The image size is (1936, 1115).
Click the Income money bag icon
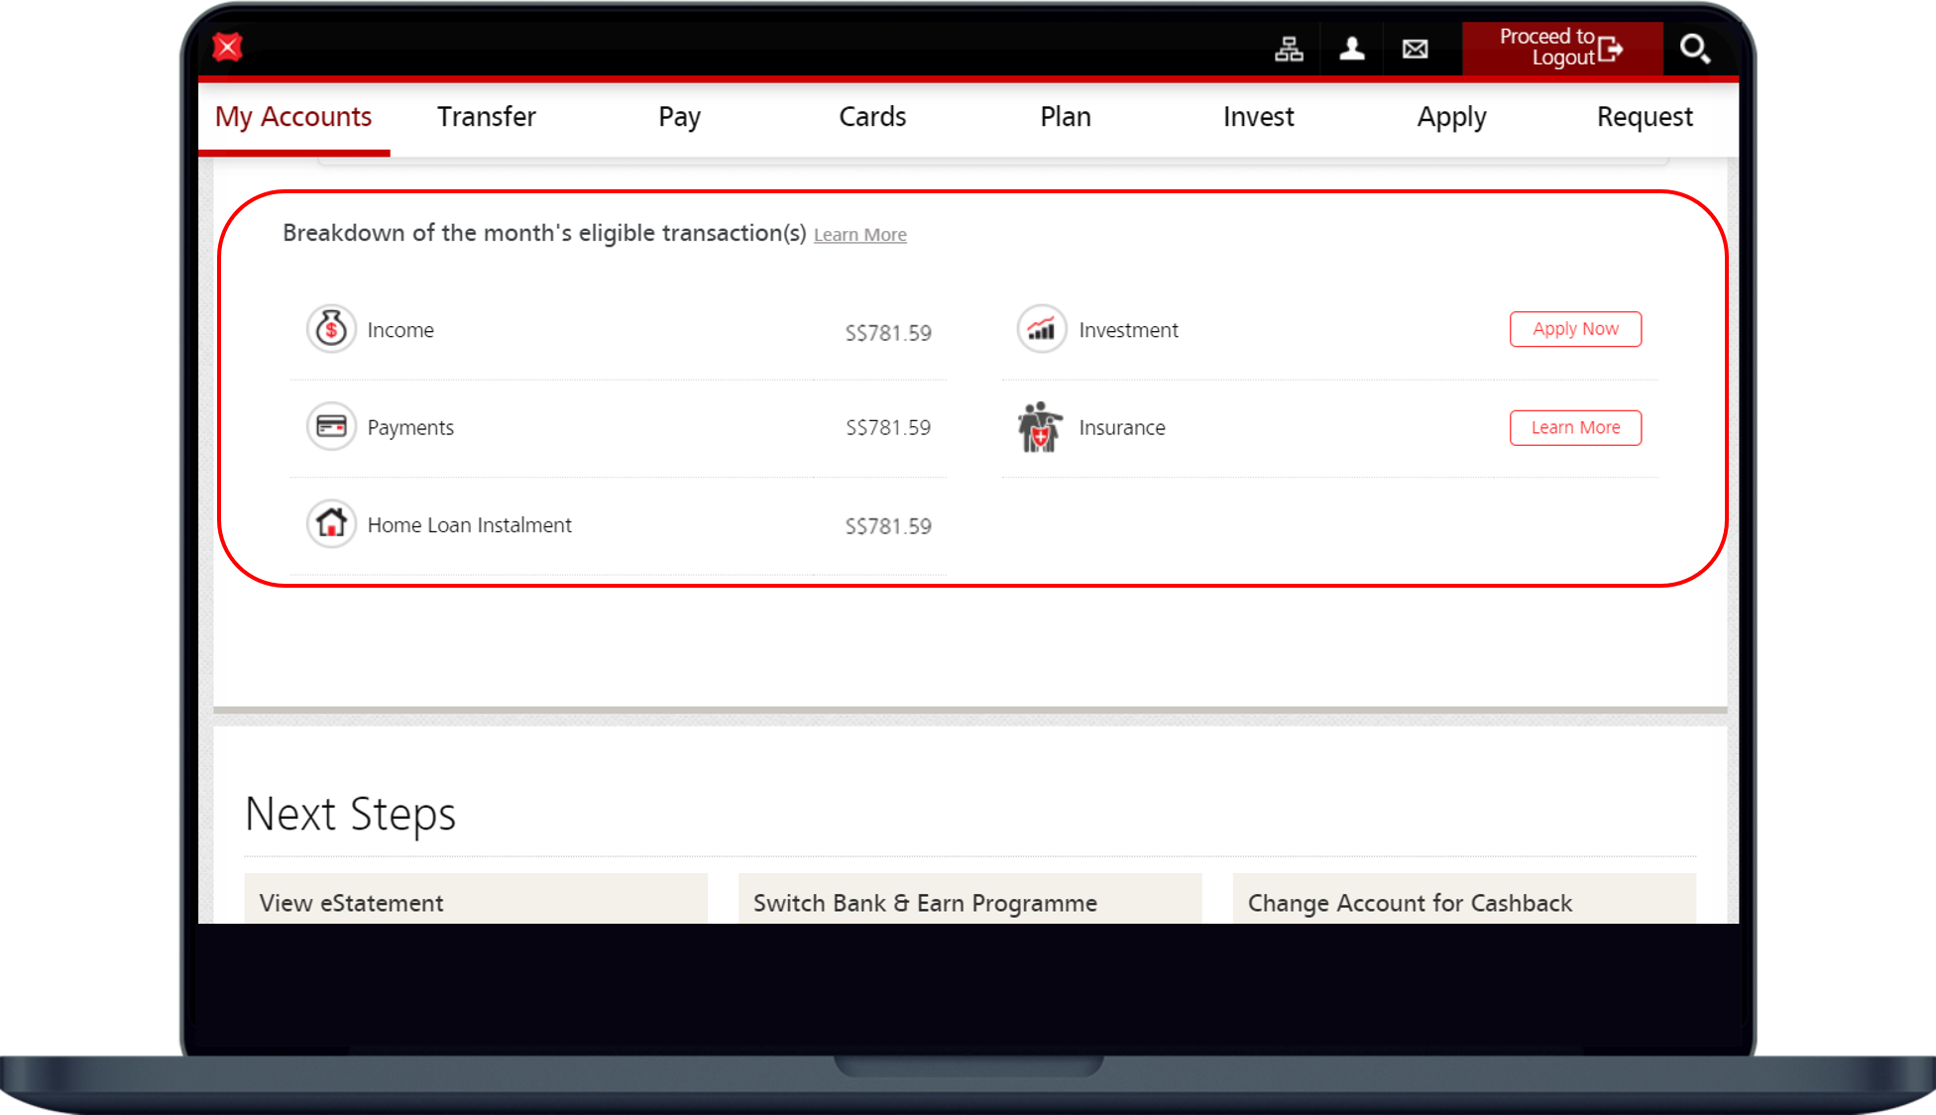pos(331,329)
